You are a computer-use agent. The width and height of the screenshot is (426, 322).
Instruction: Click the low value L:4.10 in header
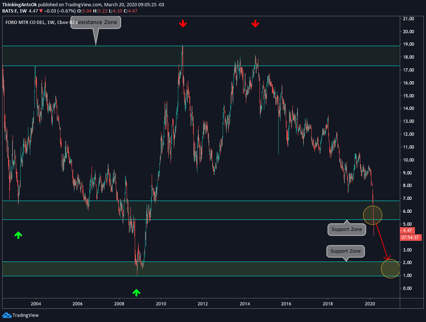click(116, 11)
